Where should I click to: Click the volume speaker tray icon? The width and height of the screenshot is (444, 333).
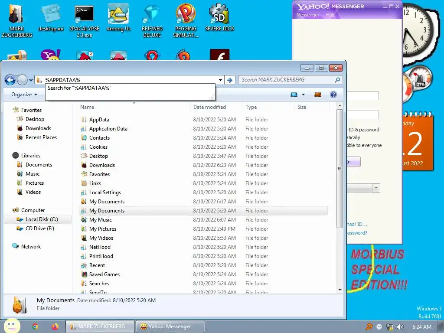[x=400, y=327]
